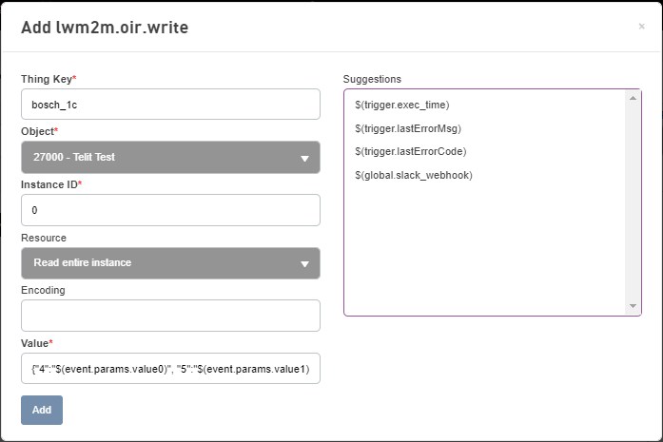663x442 pixels.
Task: Click the Object dropdown arrow icon
Action: [x=304, y=159]
